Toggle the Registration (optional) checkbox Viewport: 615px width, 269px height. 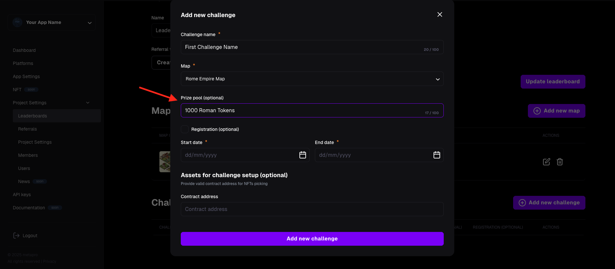point(185,129)
